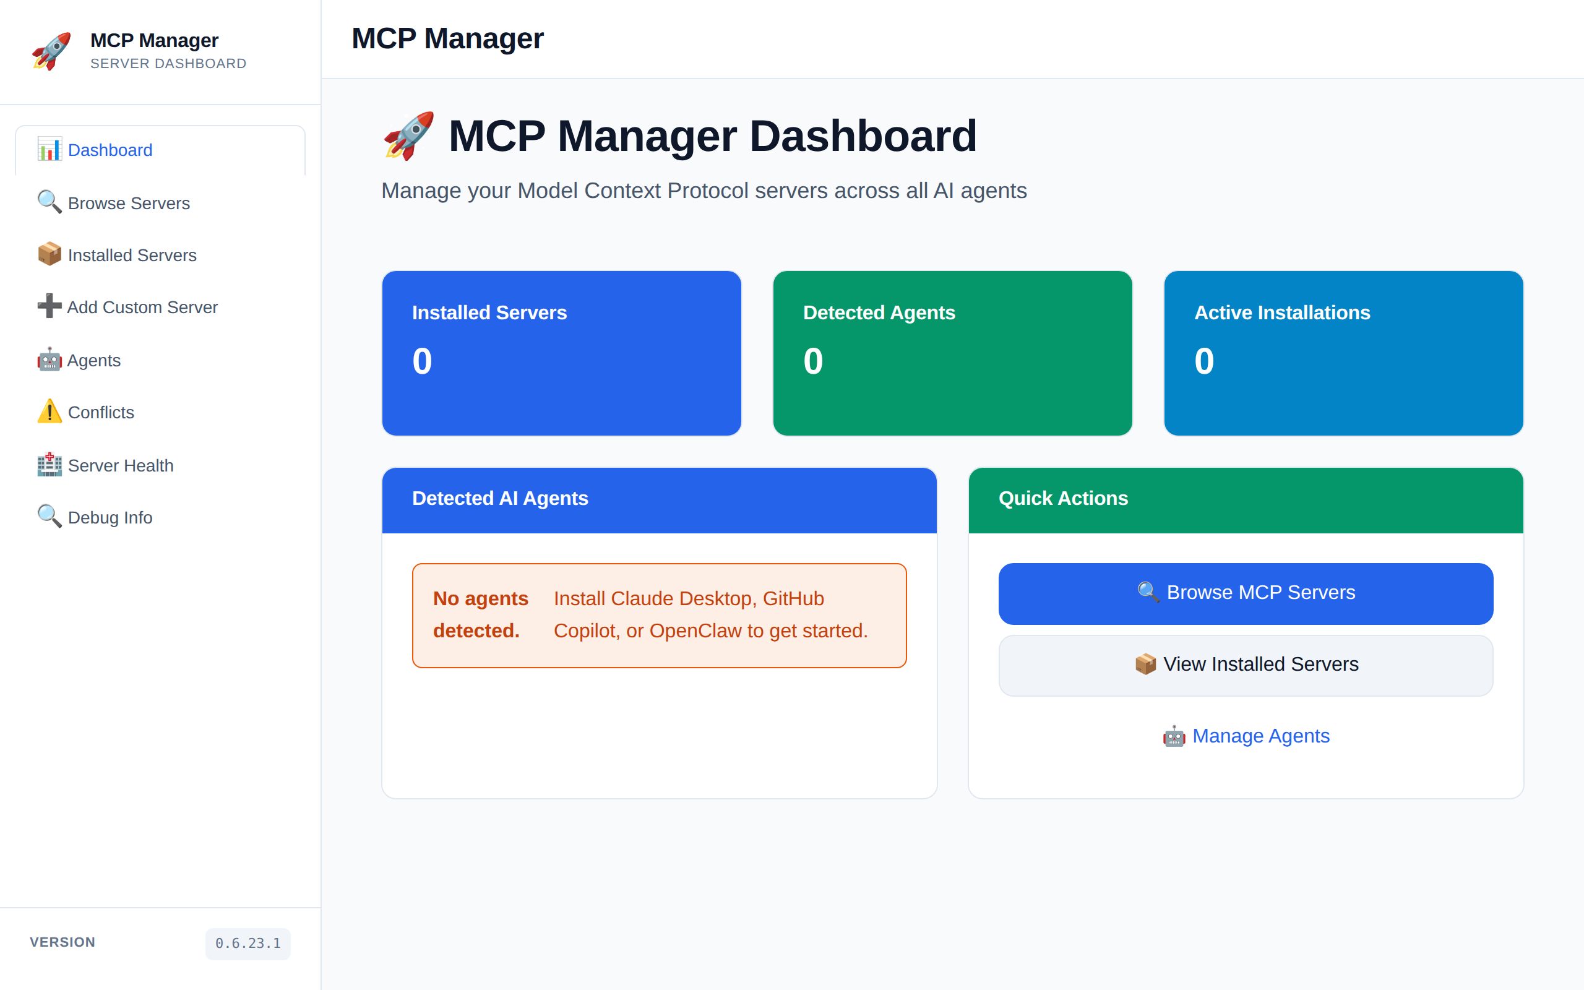Open the Dashboard menu item
The image size is (1584, 990).
coord(160,150)
